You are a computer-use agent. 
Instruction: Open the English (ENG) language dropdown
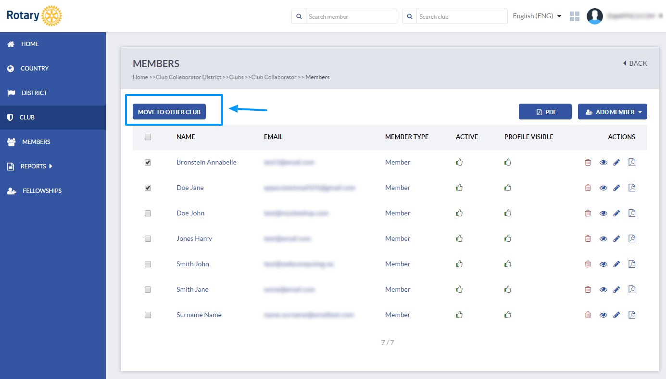click(537, 16)
